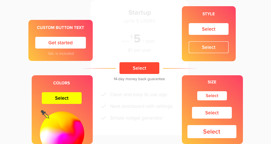Click the Vat. is included caption
Screen dimensions: 271x144
coord(60,53)
